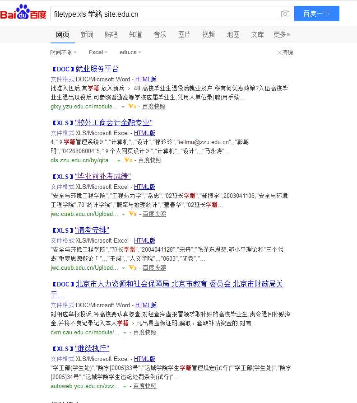Click URL cvm.cau.edu.cn/module/...
The height and width of the screenshot is (403, 357).
(x=85, y=333)
